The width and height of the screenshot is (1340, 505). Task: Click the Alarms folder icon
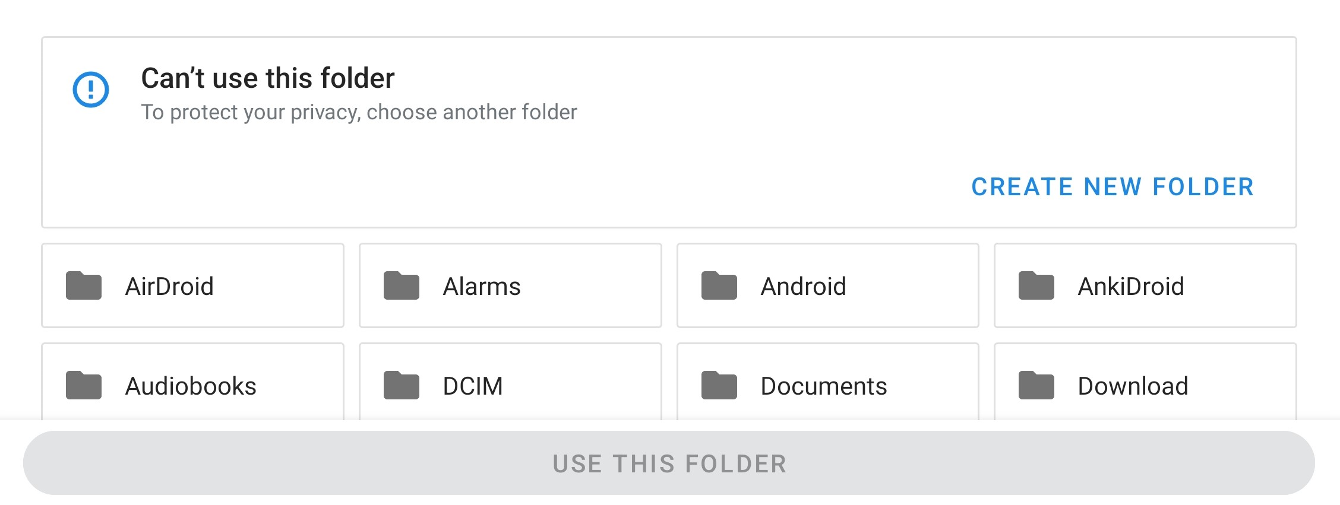click(x=402, y=286)
